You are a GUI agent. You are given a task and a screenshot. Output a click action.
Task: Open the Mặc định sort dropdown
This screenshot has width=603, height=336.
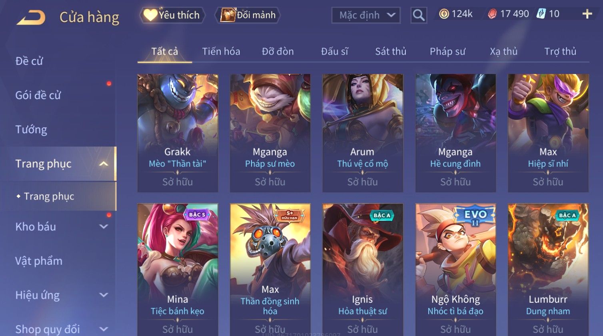tap(366, 15)
